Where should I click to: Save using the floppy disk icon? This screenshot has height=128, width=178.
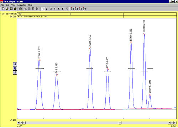click(11, 9)
